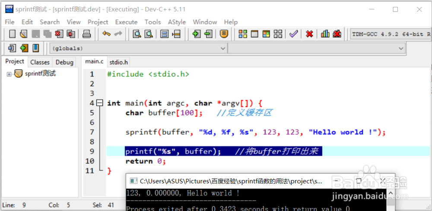Image resolution: width=432 pixels, height=211 pixels.
Task: Click the Rebuild All grey-squares icon
Action: coord(278,34)
